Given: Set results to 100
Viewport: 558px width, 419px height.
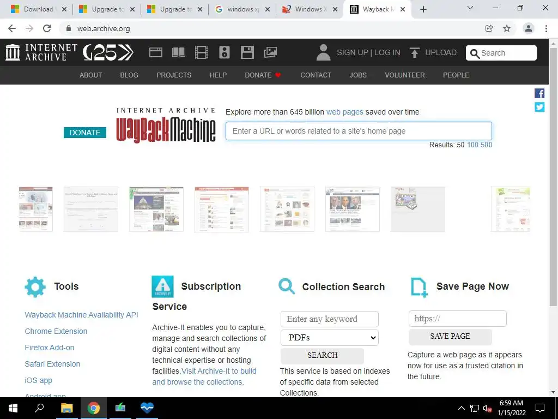Looking at the screenshot, I should [472, 145].
